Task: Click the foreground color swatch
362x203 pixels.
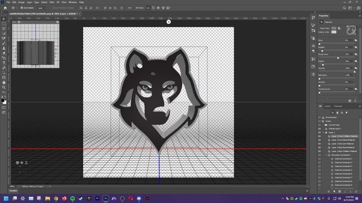Action: pos(2,100)
